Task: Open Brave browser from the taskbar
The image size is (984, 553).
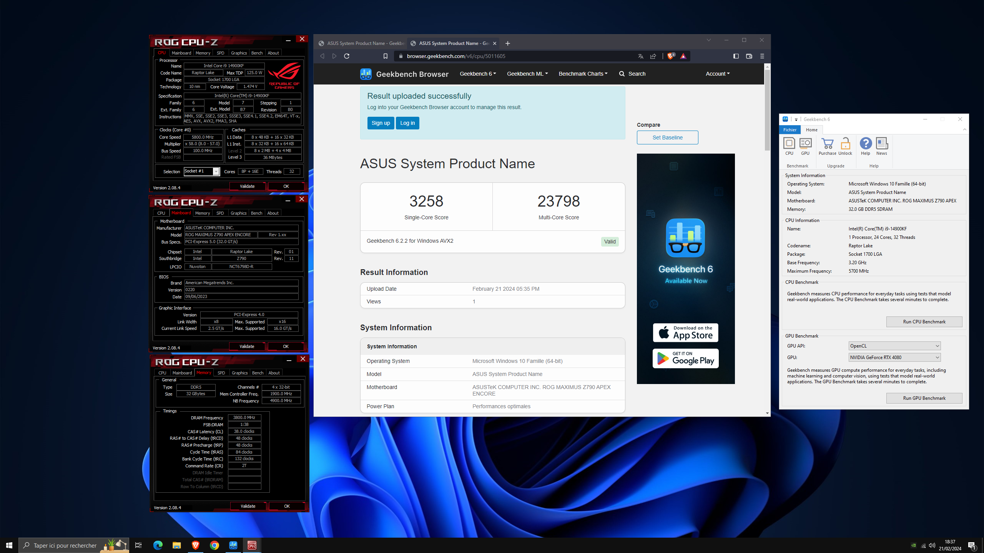Action: click(x=196, y=545)
